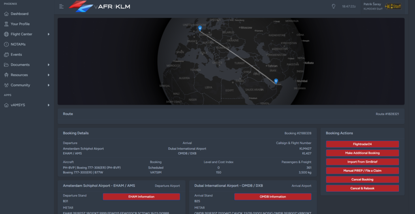Click the 361 passengers value
The image size is (415, 214).
click(309, 168)
